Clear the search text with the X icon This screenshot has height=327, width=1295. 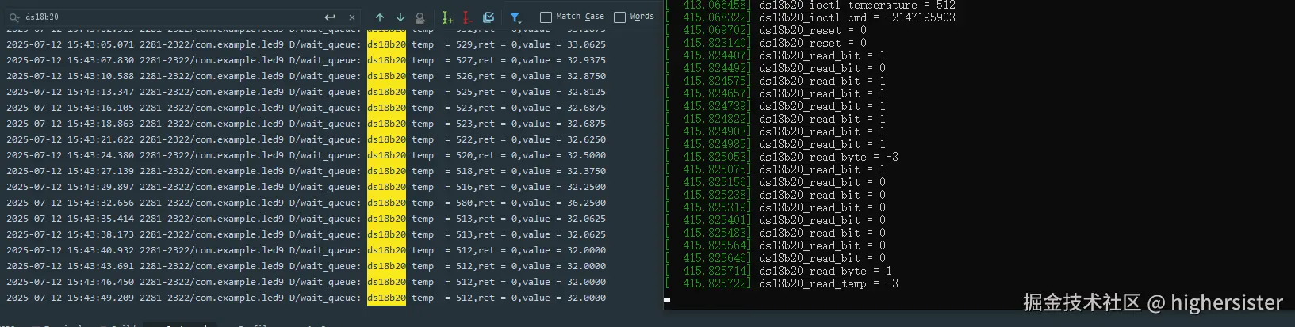[x=352, y=17]
